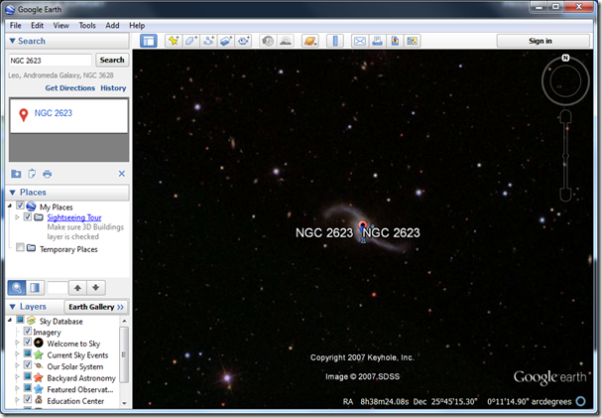Open the Edit menu
Image resolution: width=602 pixels, height=418 pixels.
coord(37,26)
